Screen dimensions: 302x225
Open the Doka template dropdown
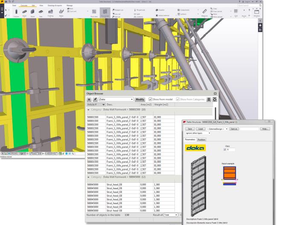point(116,99)
